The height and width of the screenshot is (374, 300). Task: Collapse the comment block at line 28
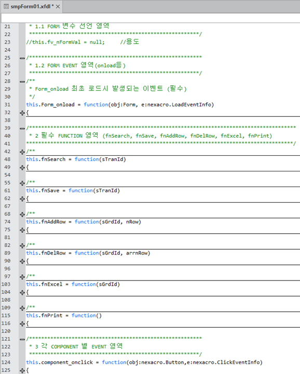pyautogui.click(x=22, y=82)
